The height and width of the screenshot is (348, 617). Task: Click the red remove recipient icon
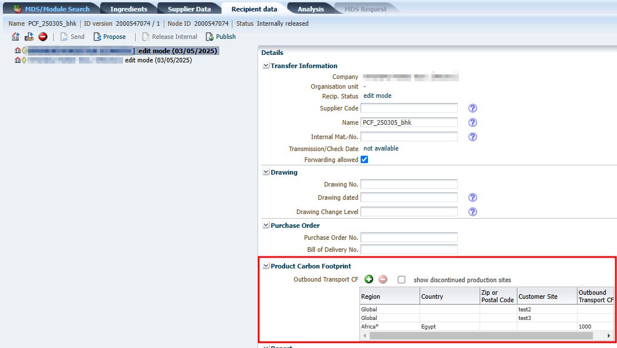point(43,37)
